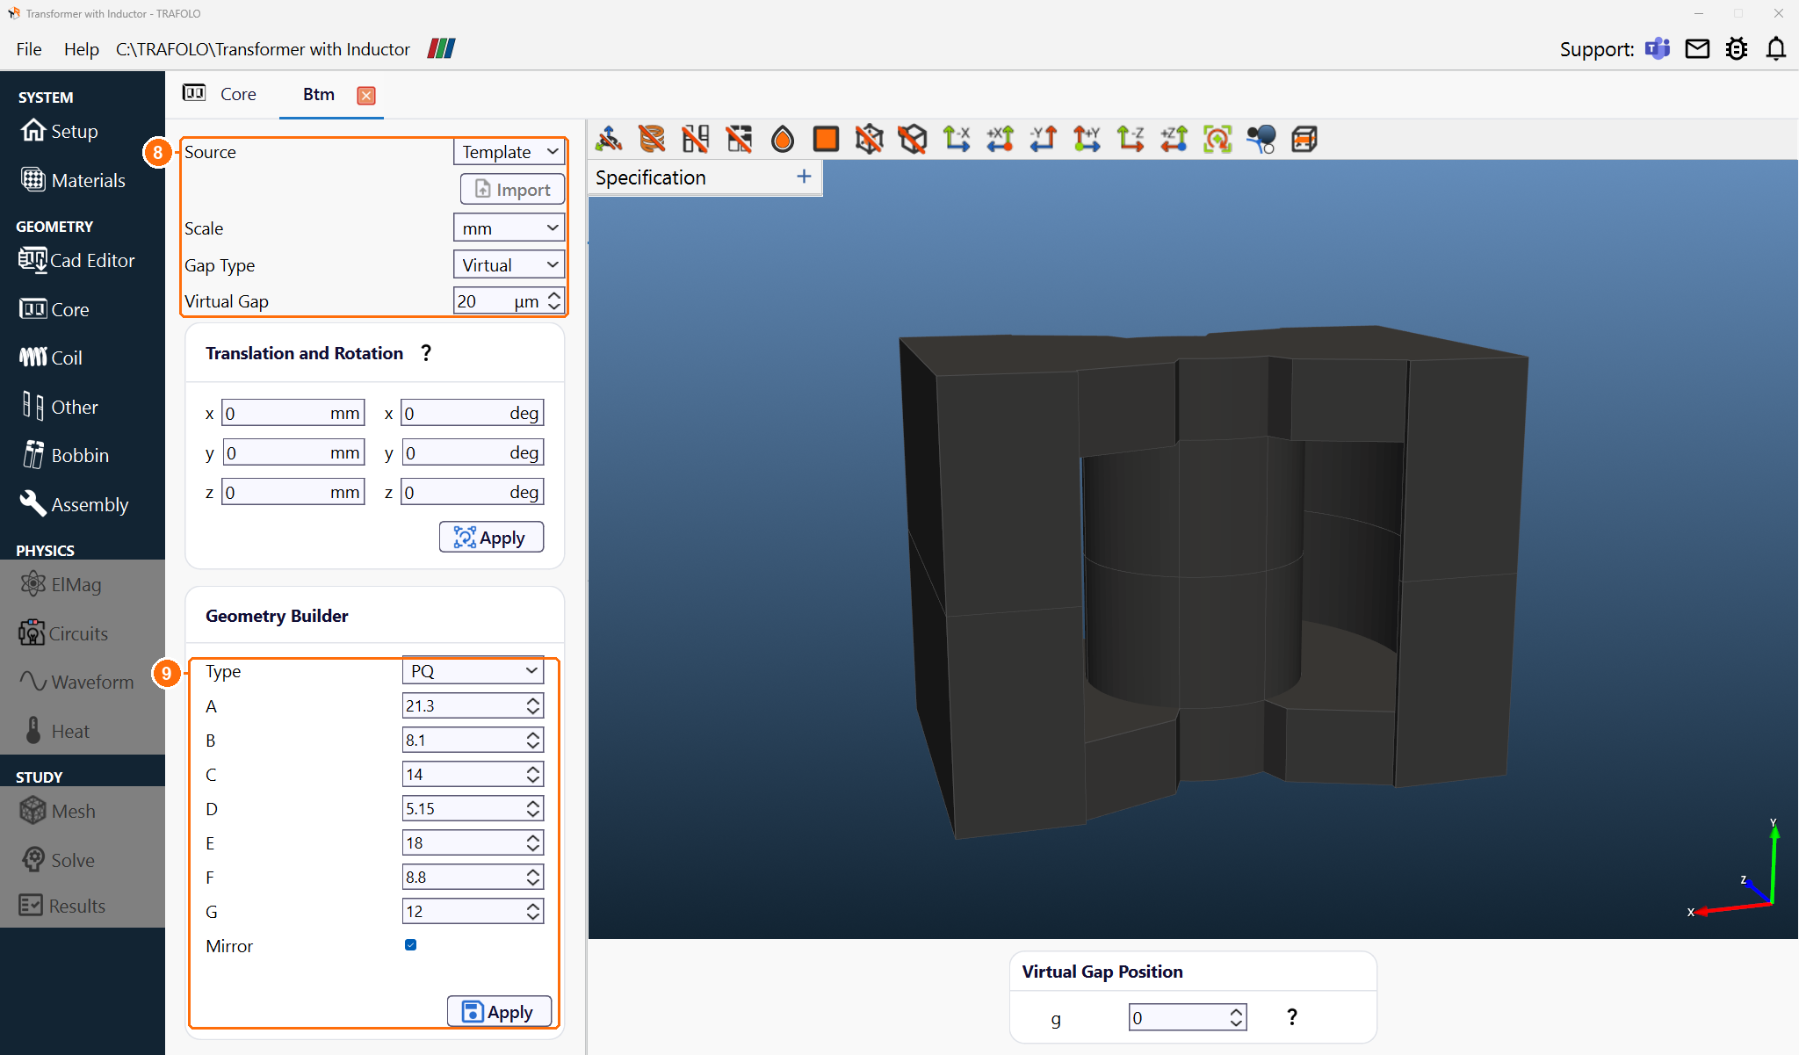This screenshot has height=1055, width=1799.
Task: Open the Source dropdown set to Template
Action: coord(509,152)
